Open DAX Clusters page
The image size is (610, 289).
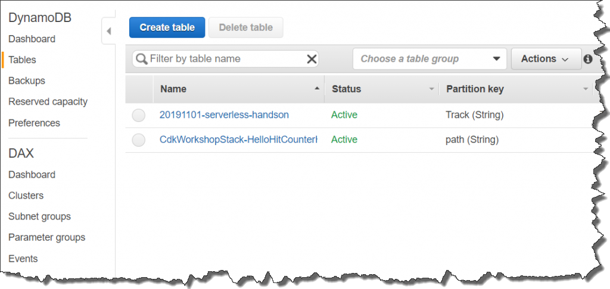coord(26,196)
